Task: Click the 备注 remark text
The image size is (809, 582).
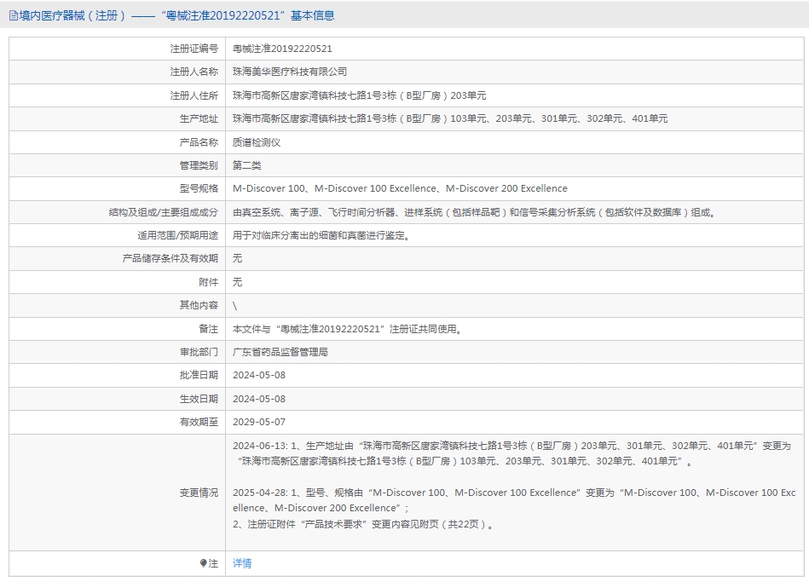Action: (x=351, y=328)
